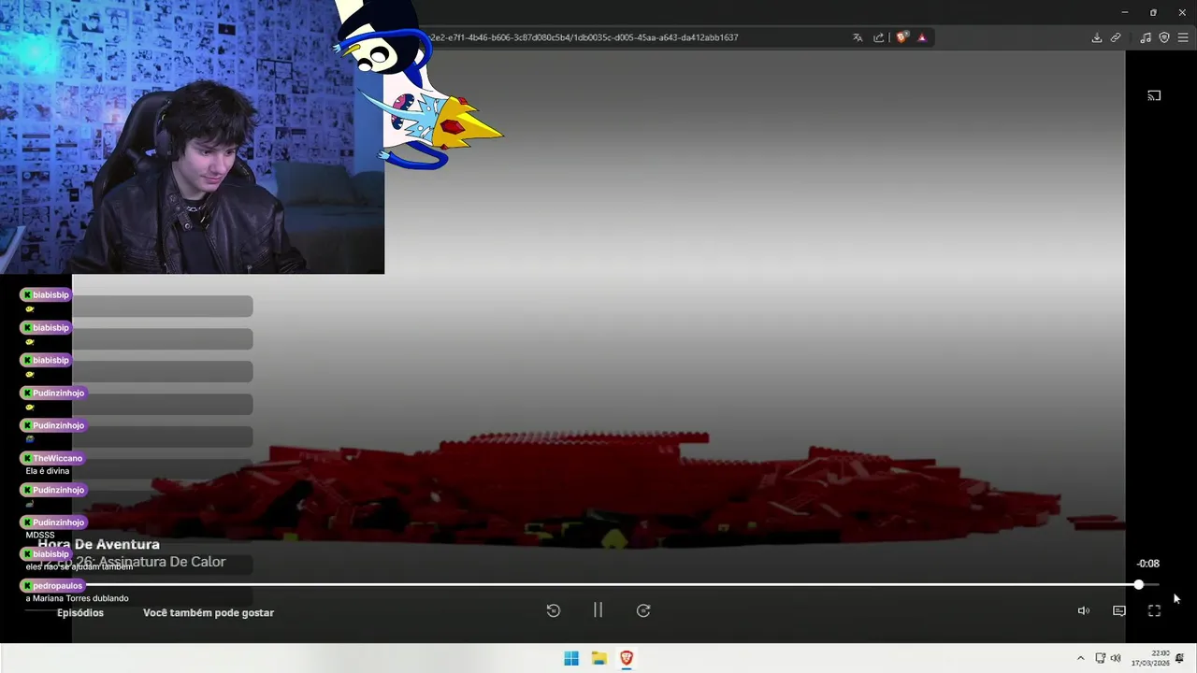Click the chat message Ela é divina
This screenshot has width=1197, height=673.
pyautogui.click(x=48, y=471)
